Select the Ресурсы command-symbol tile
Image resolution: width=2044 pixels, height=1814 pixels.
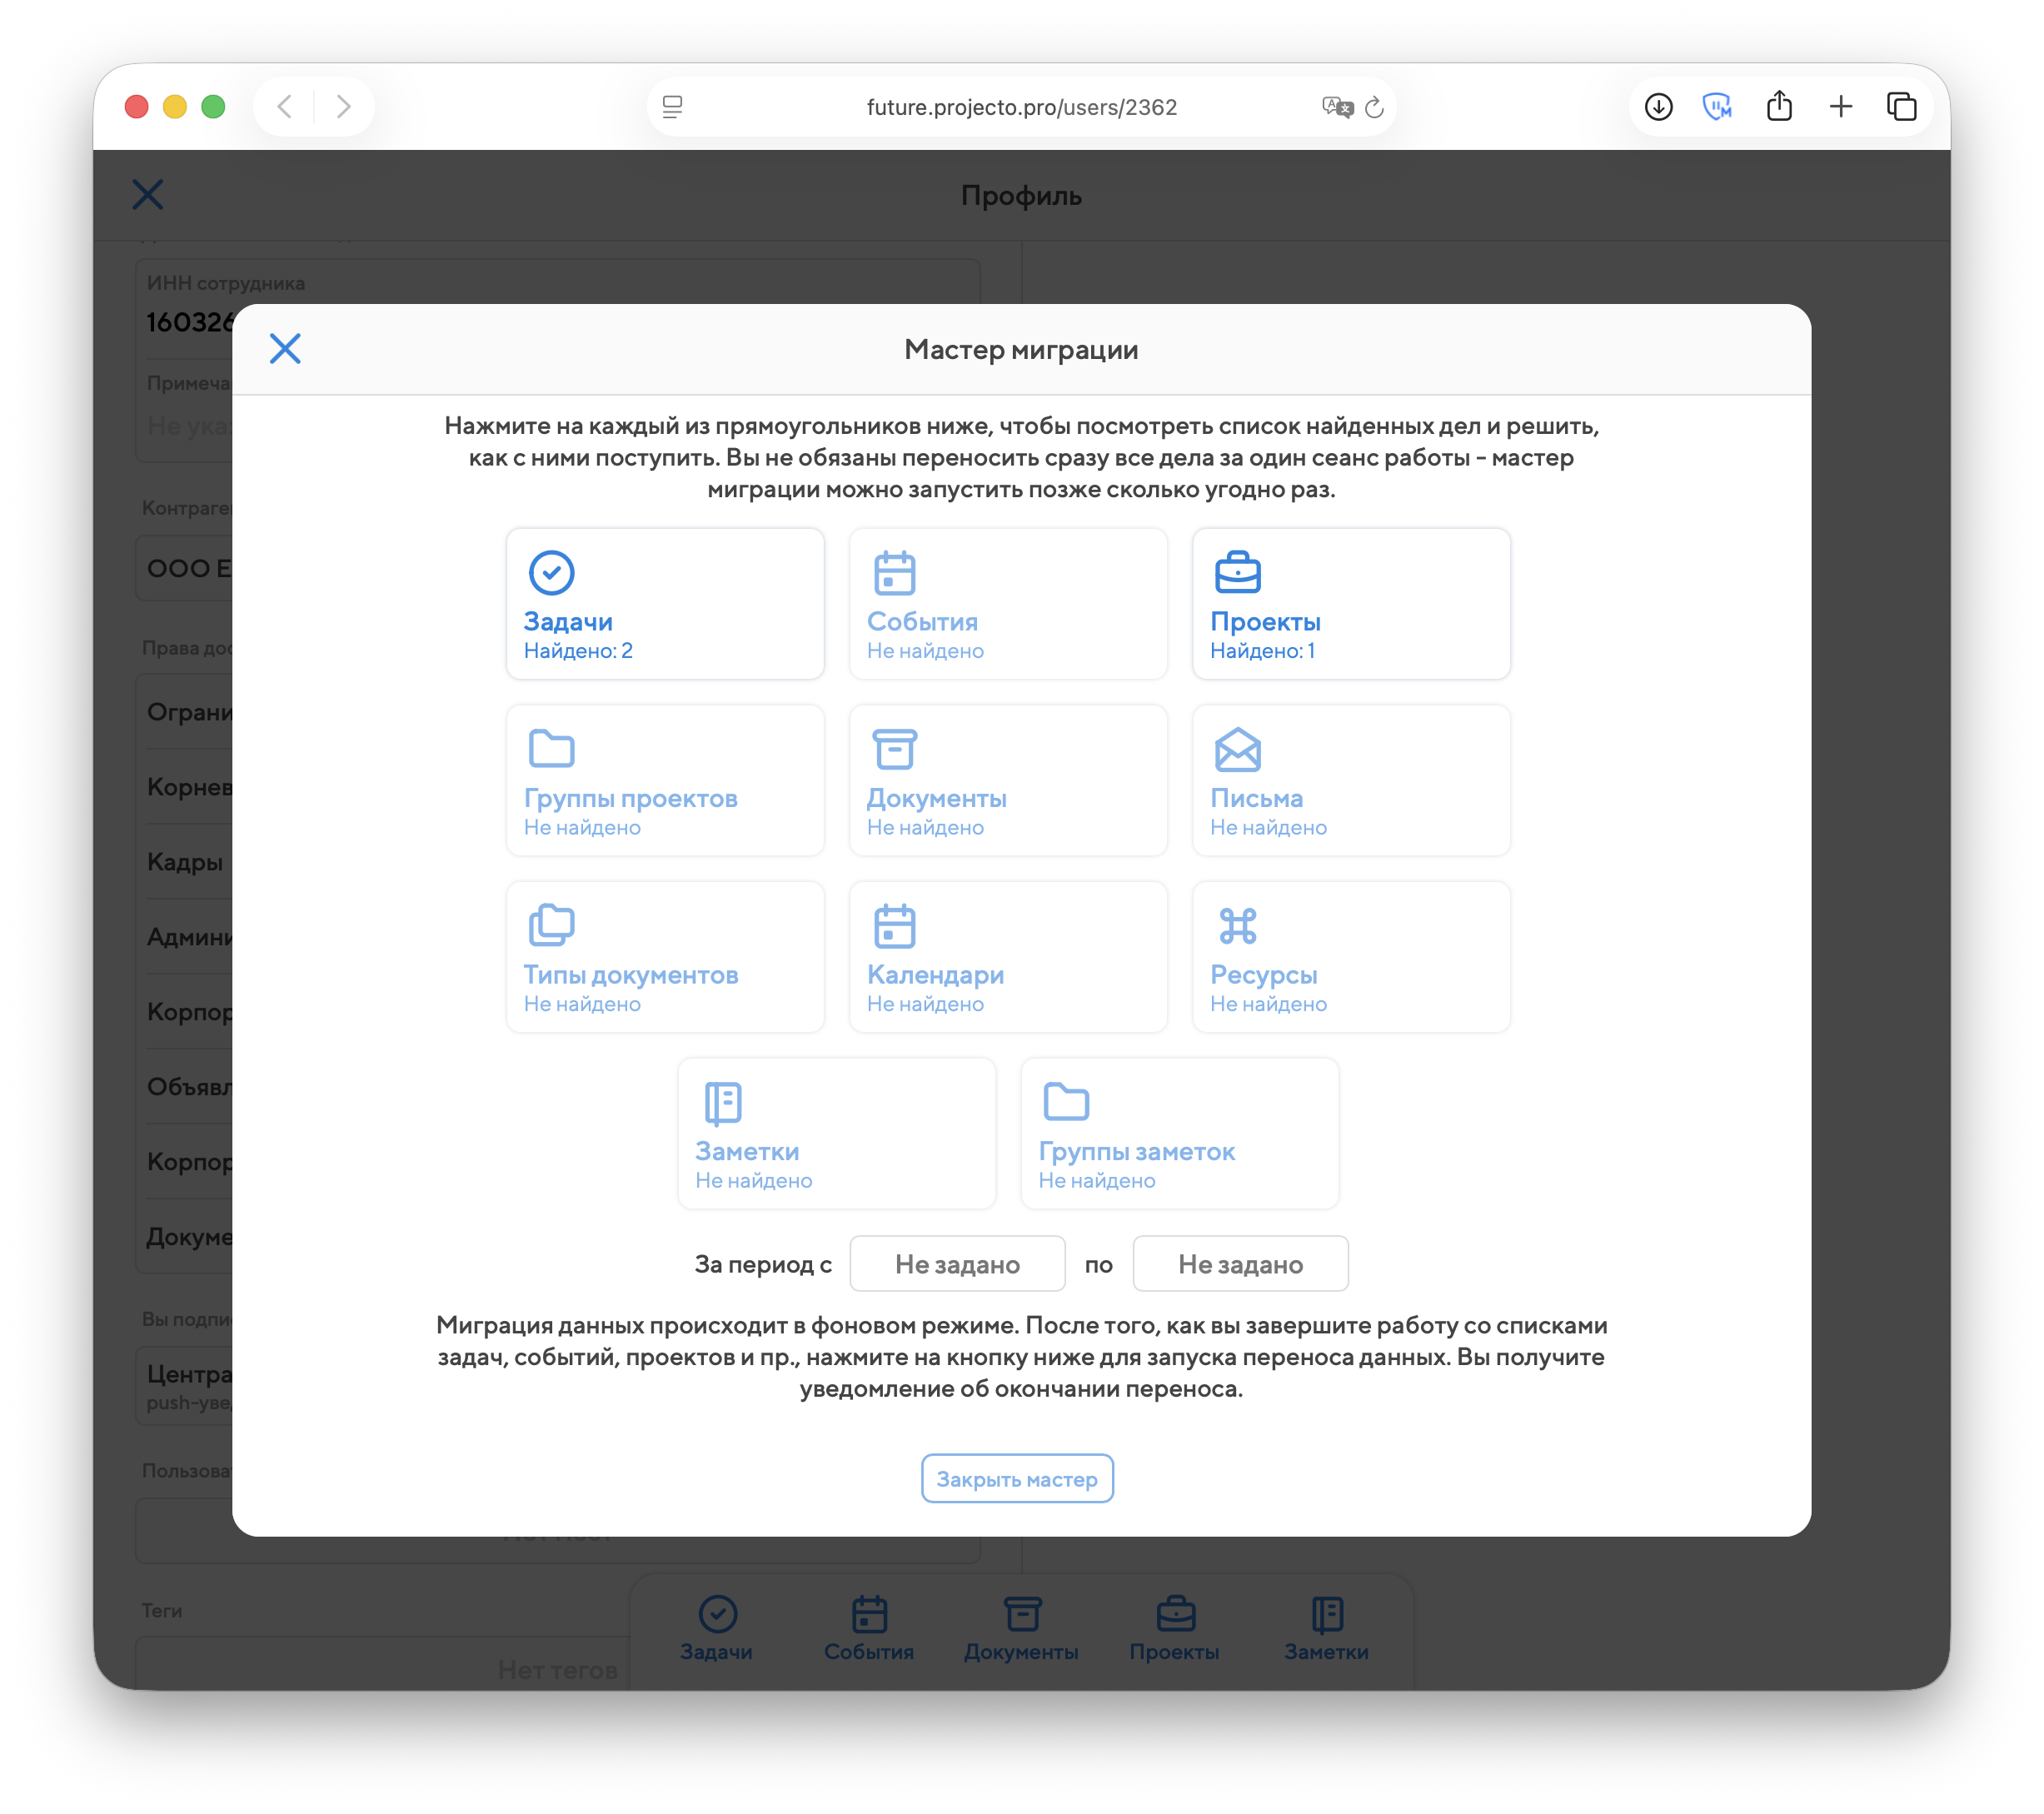click(1351, 957)
